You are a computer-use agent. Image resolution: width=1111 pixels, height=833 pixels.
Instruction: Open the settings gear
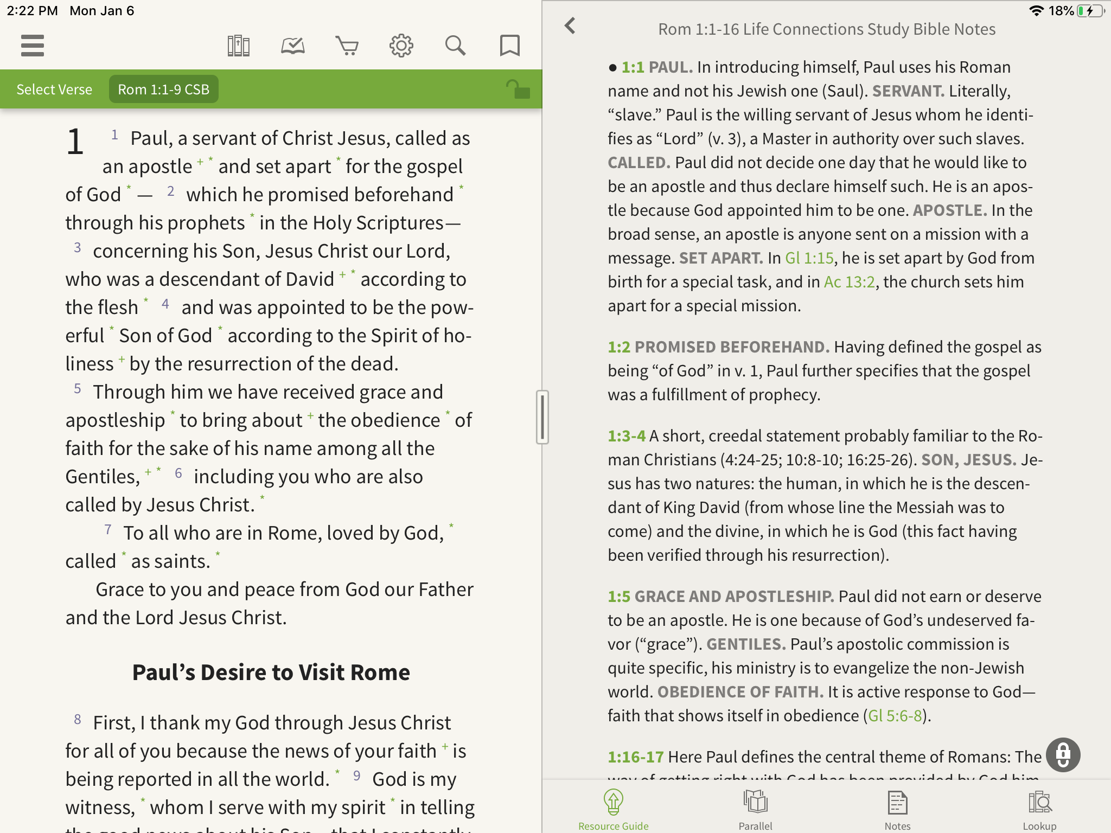click(x=401, y=46)
